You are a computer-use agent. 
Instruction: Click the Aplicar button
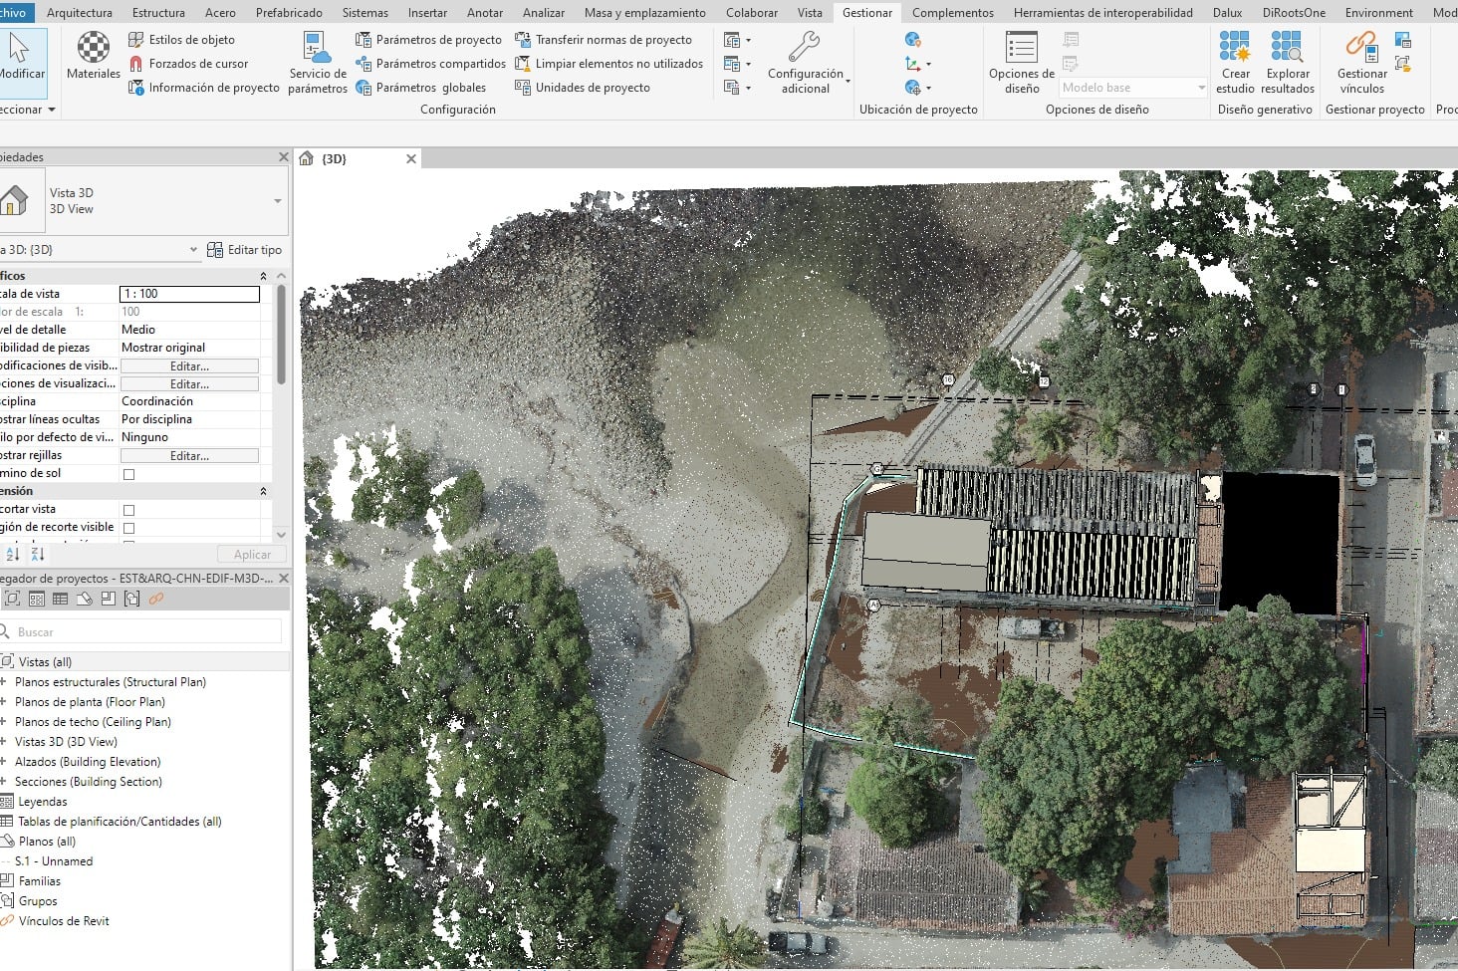(252, 554)
